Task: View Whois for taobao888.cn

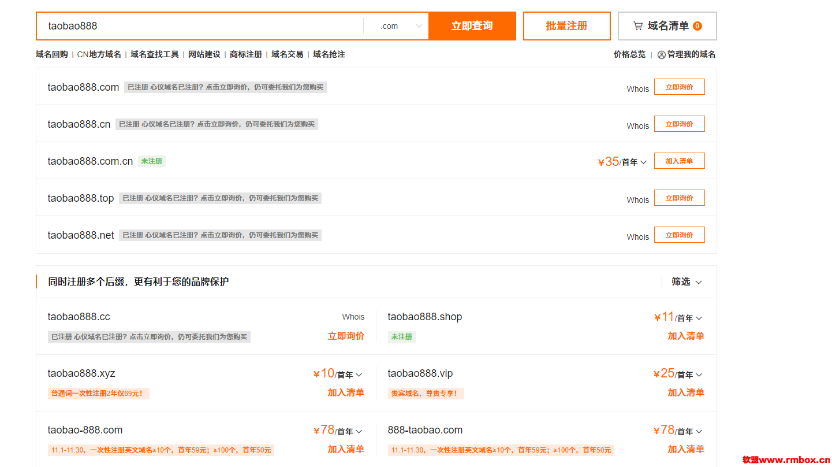Action: (x=638, y=126)
